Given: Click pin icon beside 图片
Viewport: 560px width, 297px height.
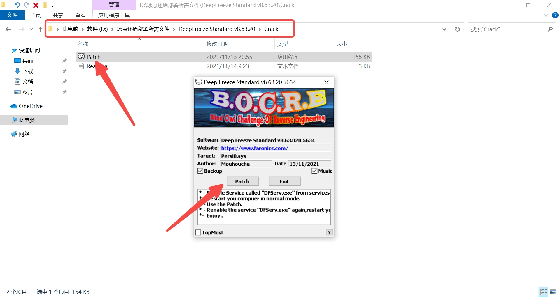Looking at the screenshot, I should click(x=64, y=92).
